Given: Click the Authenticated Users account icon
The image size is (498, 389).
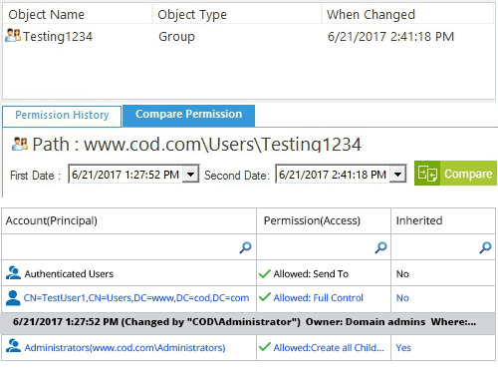Looking at the screenshot, I should click(x=13, y=273).
